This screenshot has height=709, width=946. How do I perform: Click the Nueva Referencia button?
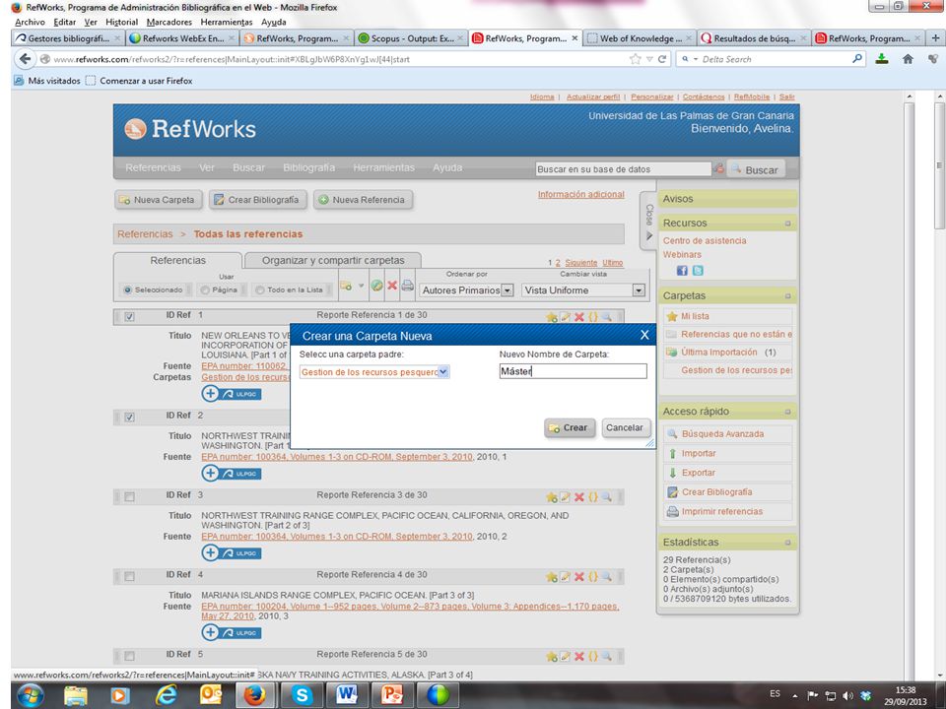(x=363, y=200)
